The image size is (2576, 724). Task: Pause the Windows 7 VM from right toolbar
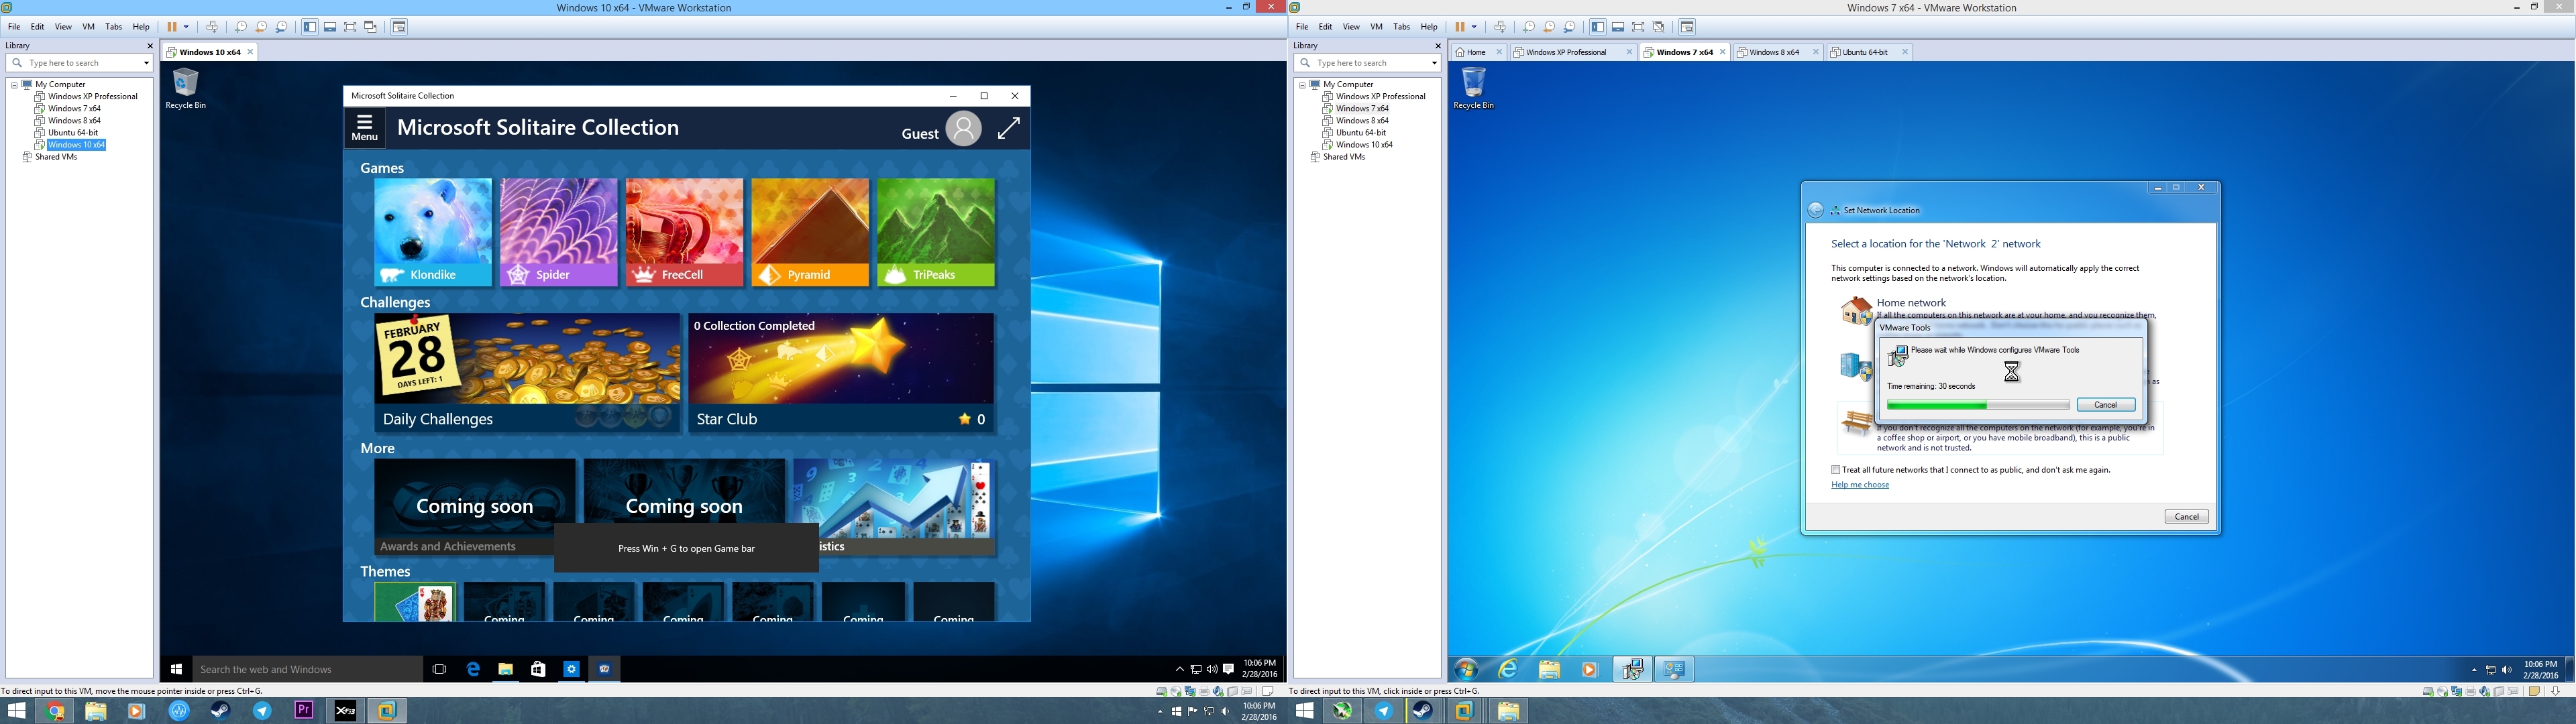(1460, 27)
